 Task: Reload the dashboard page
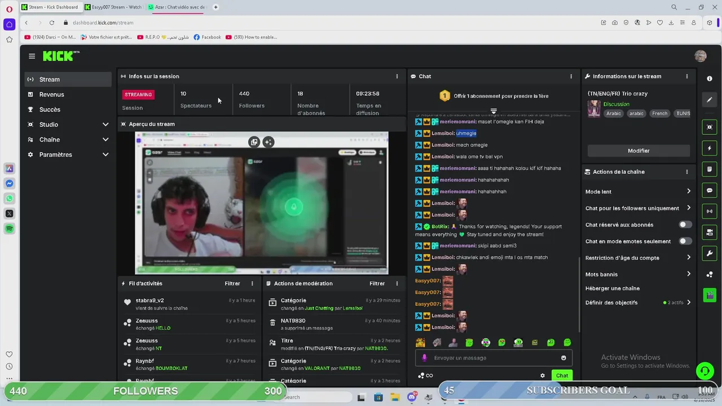[51, 23]
